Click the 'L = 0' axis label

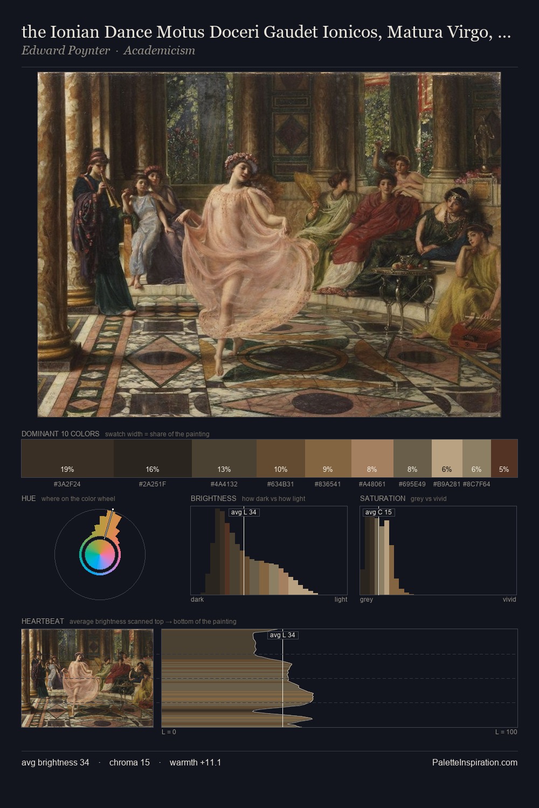169,732
